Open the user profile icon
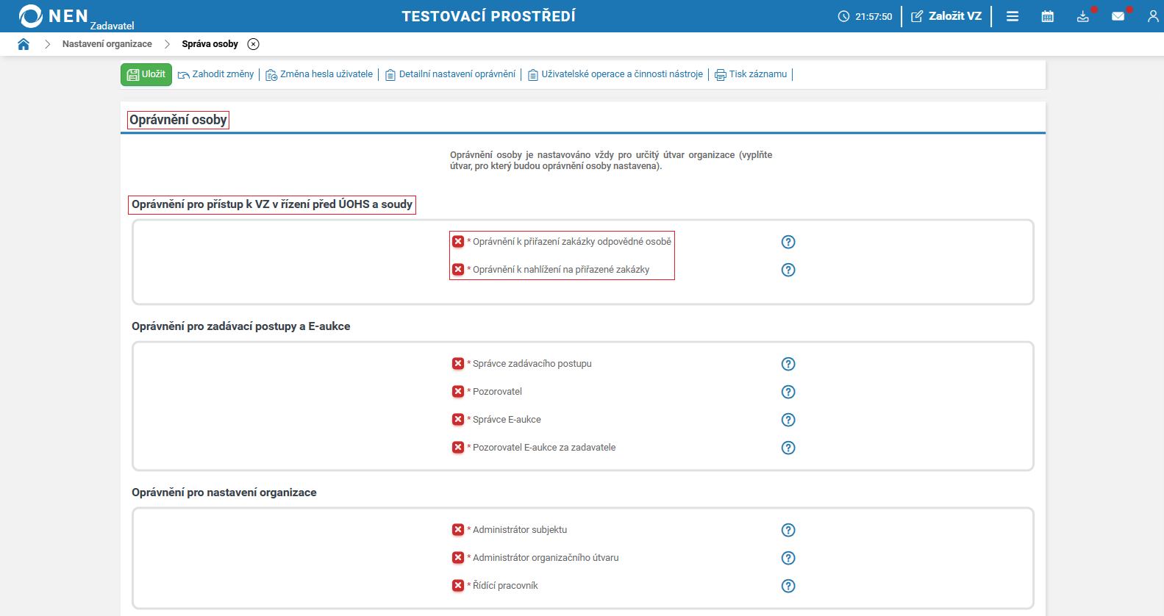This screenshot has width=1164, height=616. (x=1152, y=16)
